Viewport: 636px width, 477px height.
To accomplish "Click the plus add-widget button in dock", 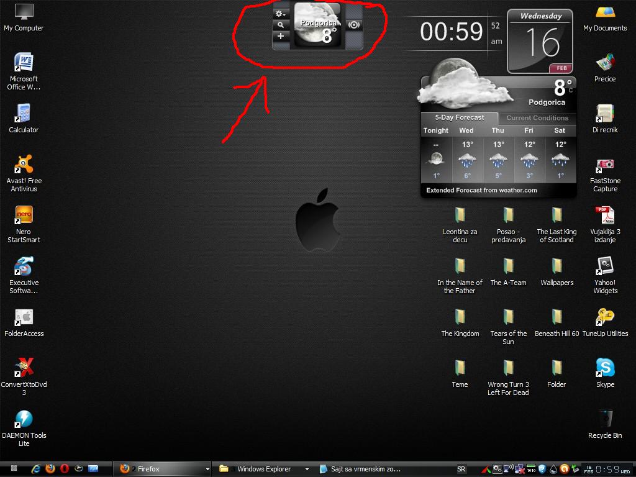I will point(280,36).
